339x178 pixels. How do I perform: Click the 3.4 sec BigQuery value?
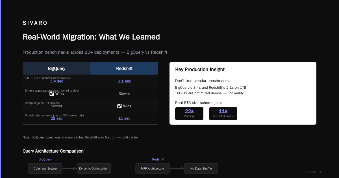56,81
